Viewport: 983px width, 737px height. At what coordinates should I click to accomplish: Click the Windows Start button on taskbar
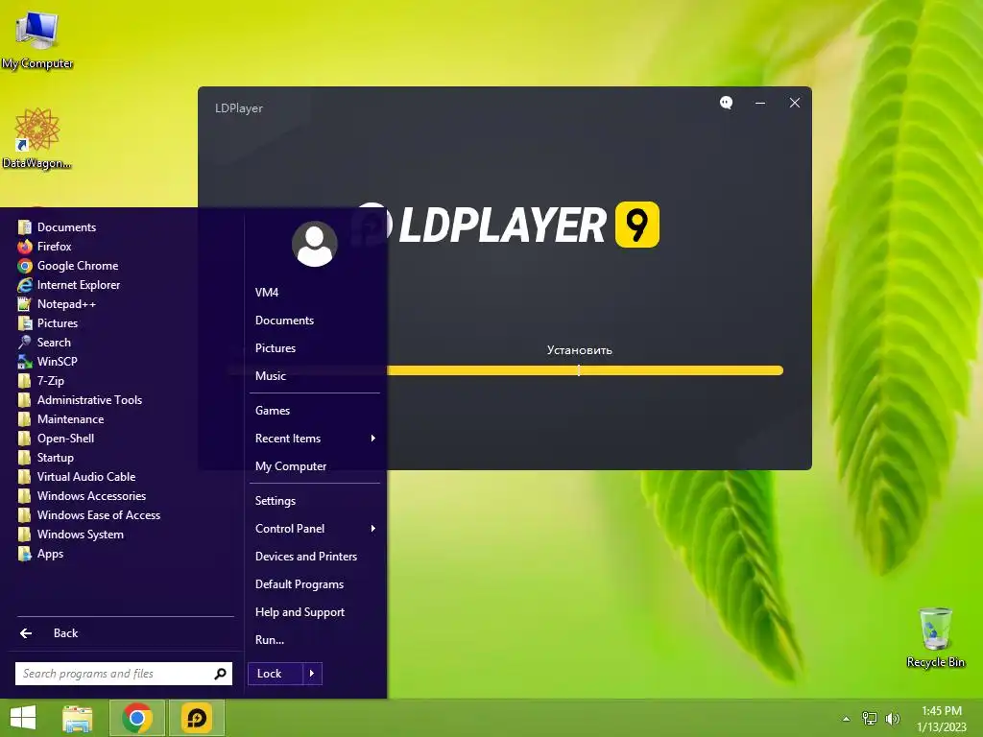(23, 718)
